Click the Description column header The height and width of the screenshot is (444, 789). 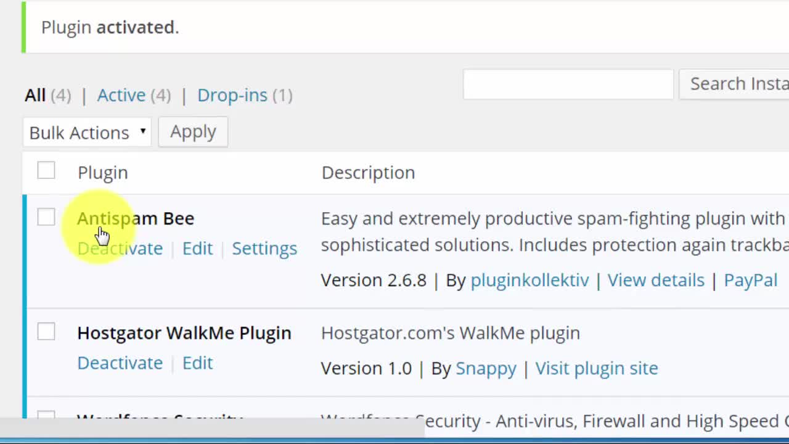coord(368,173)
